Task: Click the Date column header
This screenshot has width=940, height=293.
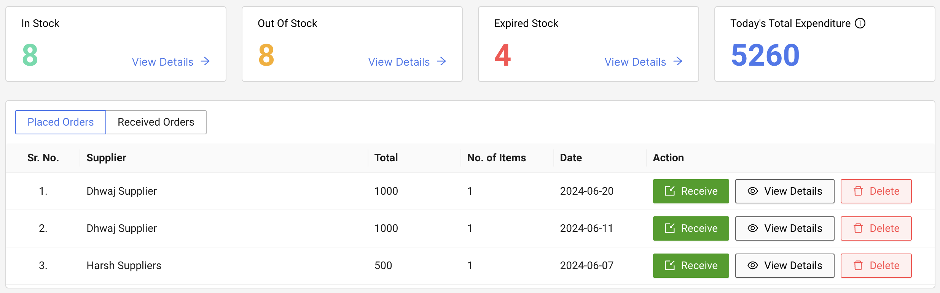Action: pyautogui.click(x=571, y=158)
